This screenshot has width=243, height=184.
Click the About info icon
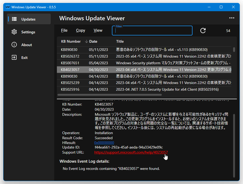tap(14, 45)
